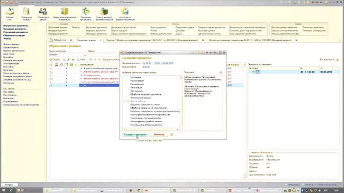Viewport: 344px width, 193px height.
Task: Click Входящий документ in Создать panel
Action: [58, 31]
